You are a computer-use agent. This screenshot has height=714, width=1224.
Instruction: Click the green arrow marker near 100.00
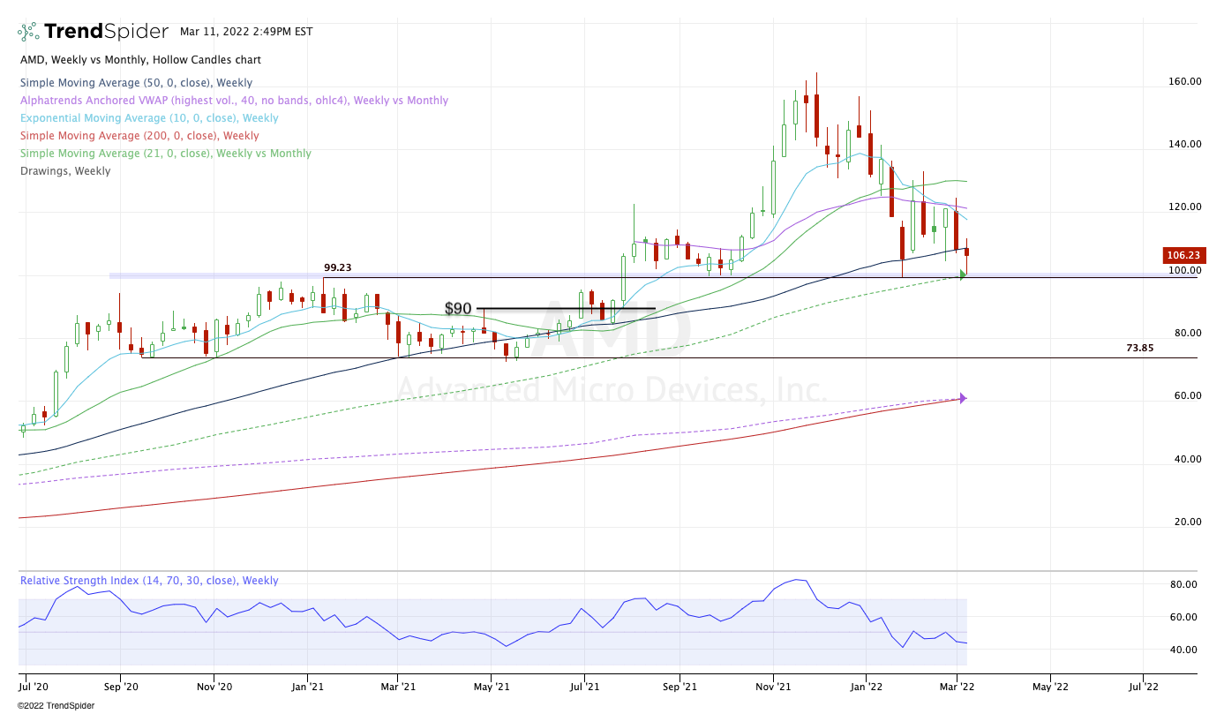963,274
